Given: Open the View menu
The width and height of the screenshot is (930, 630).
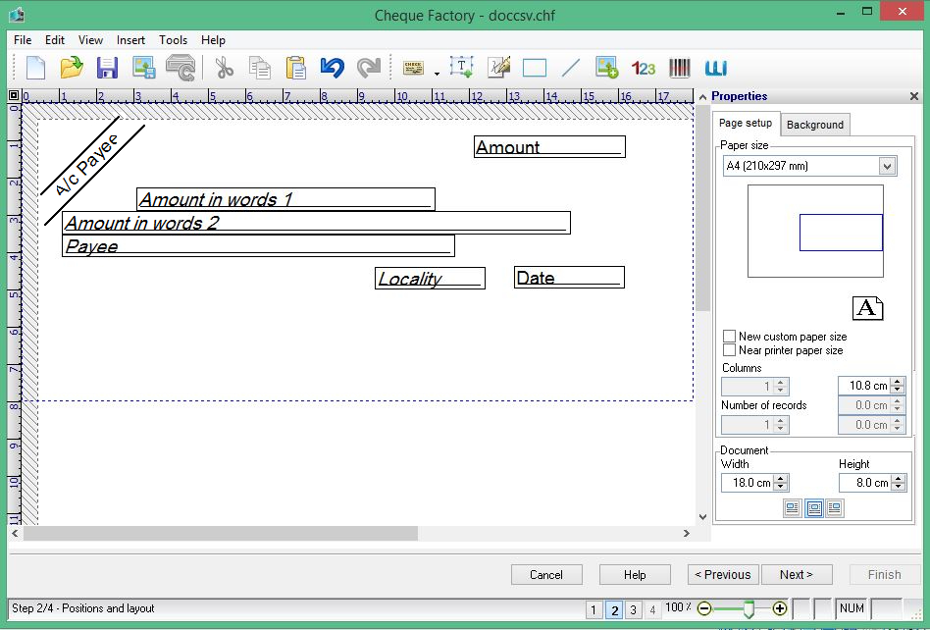Looking at the screenshot, I should 90,40.
